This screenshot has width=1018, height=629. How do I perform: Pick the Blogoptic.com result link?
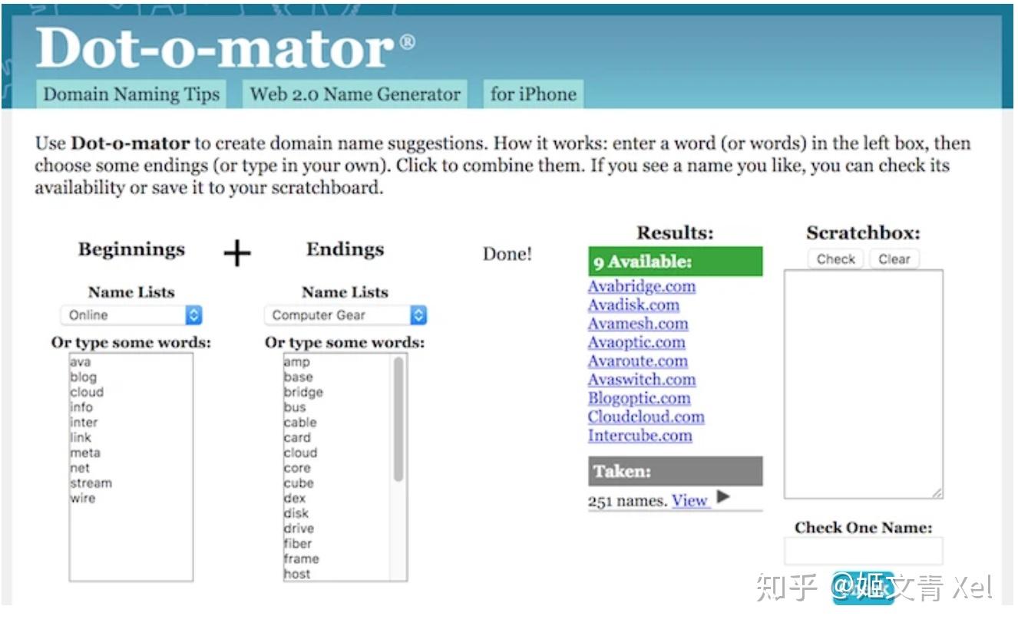[x=640, y=399]
